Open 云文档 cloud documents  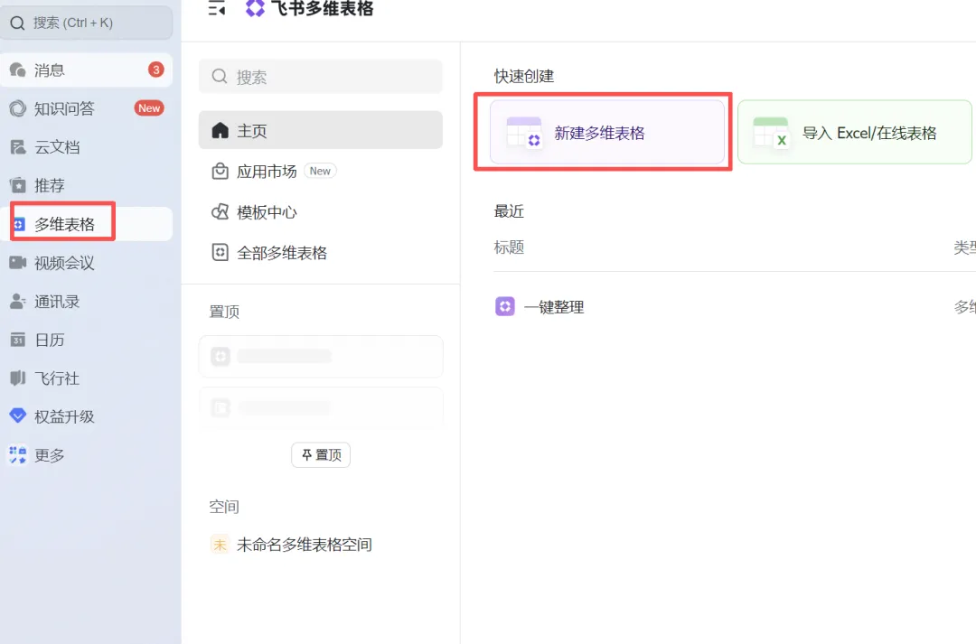(x=87, y=147)
